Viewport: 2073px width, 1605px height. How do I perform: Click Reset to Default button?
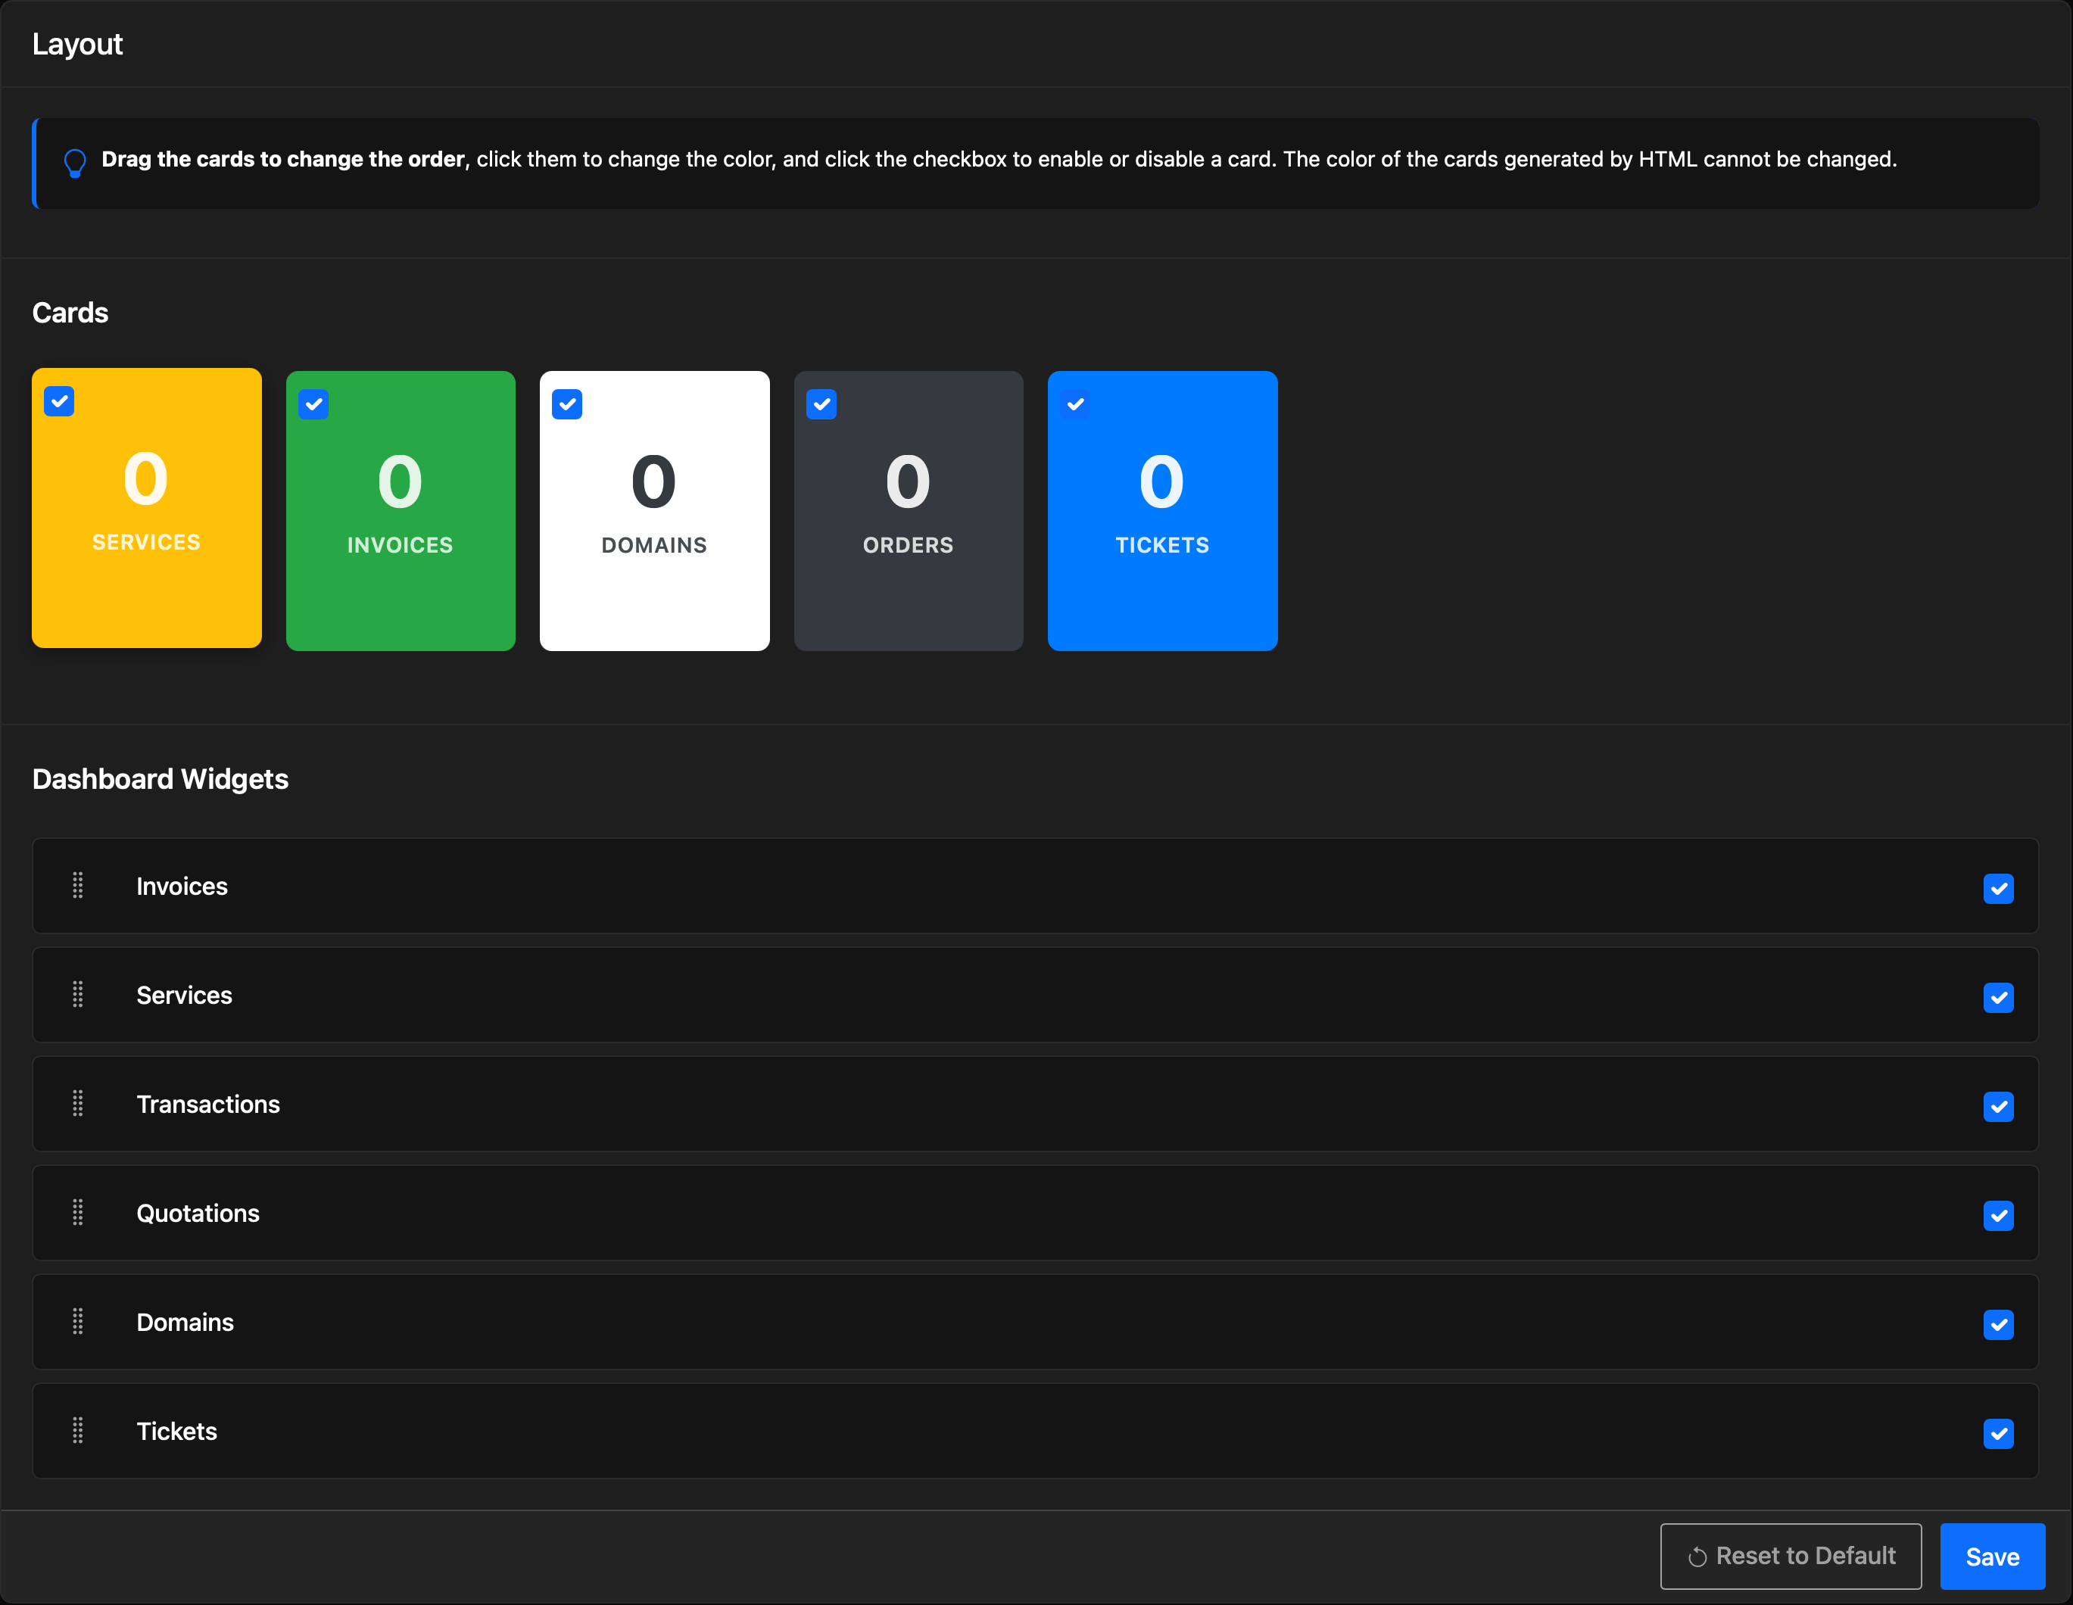[x=1790, y=1557]
